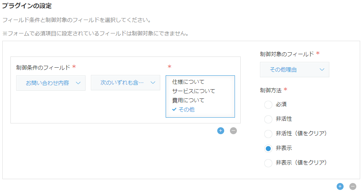Click the blue plus icon under condition box
Image resolution: width=364 pixels, height=193 pixels.
tap(221, 131)
